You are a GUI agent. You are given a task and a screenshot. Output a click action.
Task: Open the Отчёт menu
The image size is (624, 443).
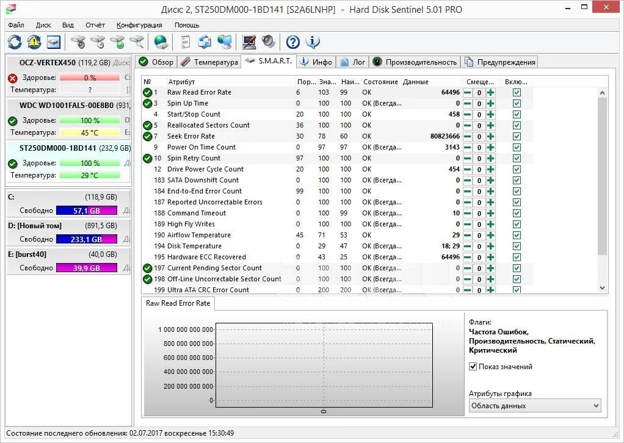click(x=95, y=25)
